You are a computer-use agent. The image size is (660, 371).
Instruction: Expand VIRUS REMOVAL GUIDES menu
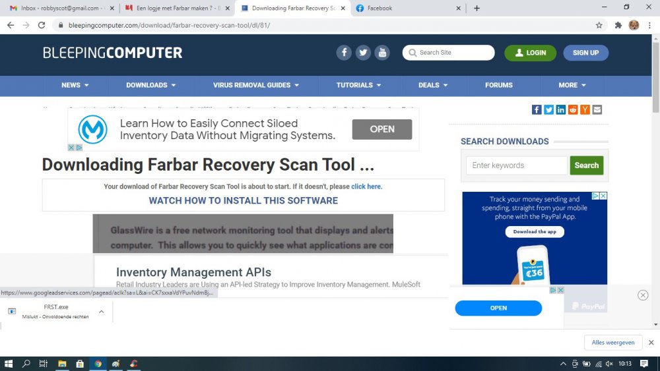(256, 85)
